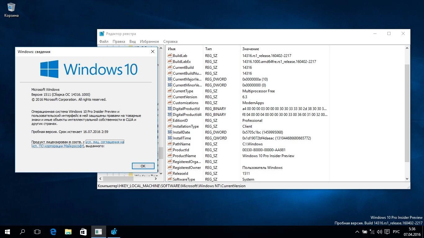Click the string icon beside SoftwareType
Viewport: 424px width, 238px height.
170,179
